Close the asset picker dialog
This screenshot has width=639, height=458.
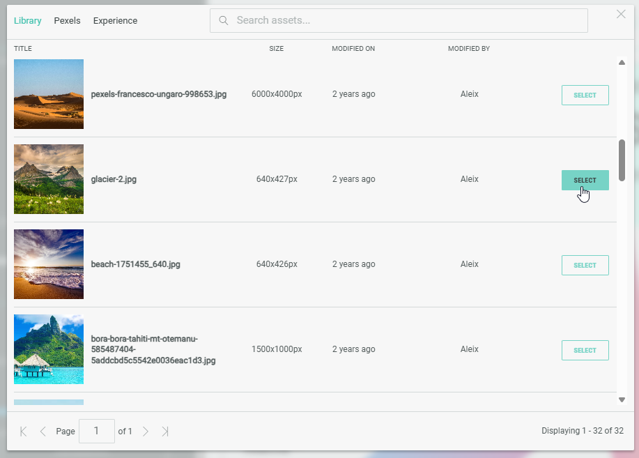[x=621, y=14]
